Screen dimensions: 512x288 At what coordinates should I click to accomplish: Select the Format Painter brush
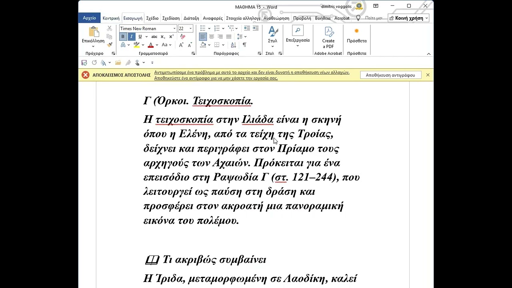pos(110,45)
